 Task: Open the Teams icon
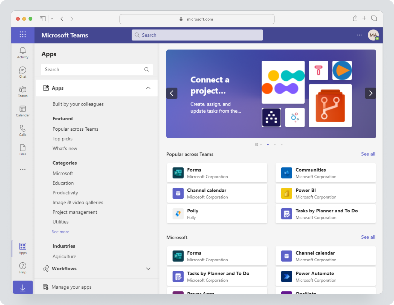coord(22,91)
